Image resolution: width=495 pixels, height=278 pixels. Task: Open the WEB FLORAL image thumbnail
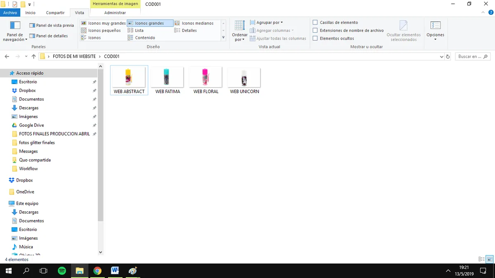click(x=205, y=78)
